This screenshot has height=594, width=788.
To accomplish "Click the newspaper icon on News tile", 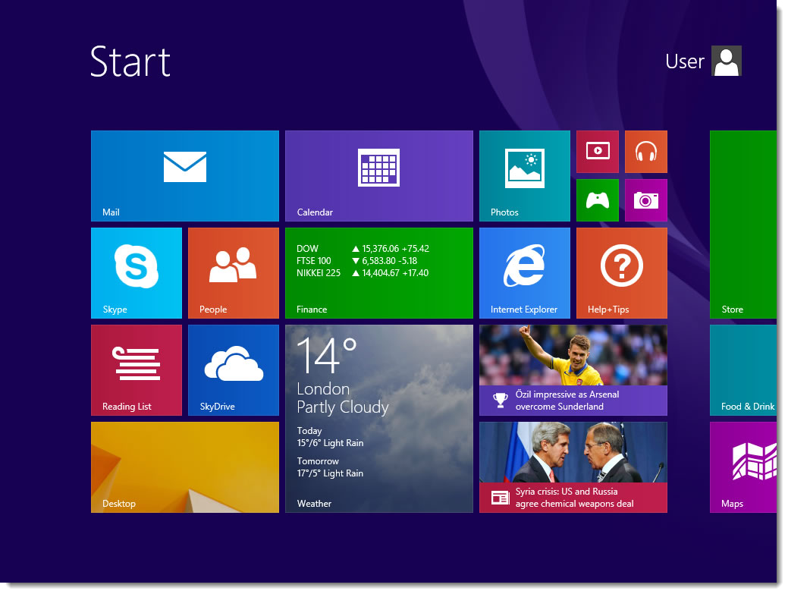I will tap(500, 498).
